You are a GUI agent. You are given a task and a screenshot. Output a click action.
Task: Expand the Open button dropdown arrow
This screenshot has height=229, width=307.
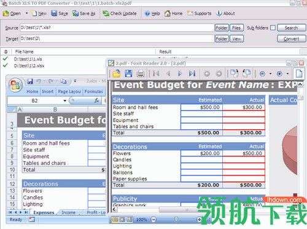[26, 14]
